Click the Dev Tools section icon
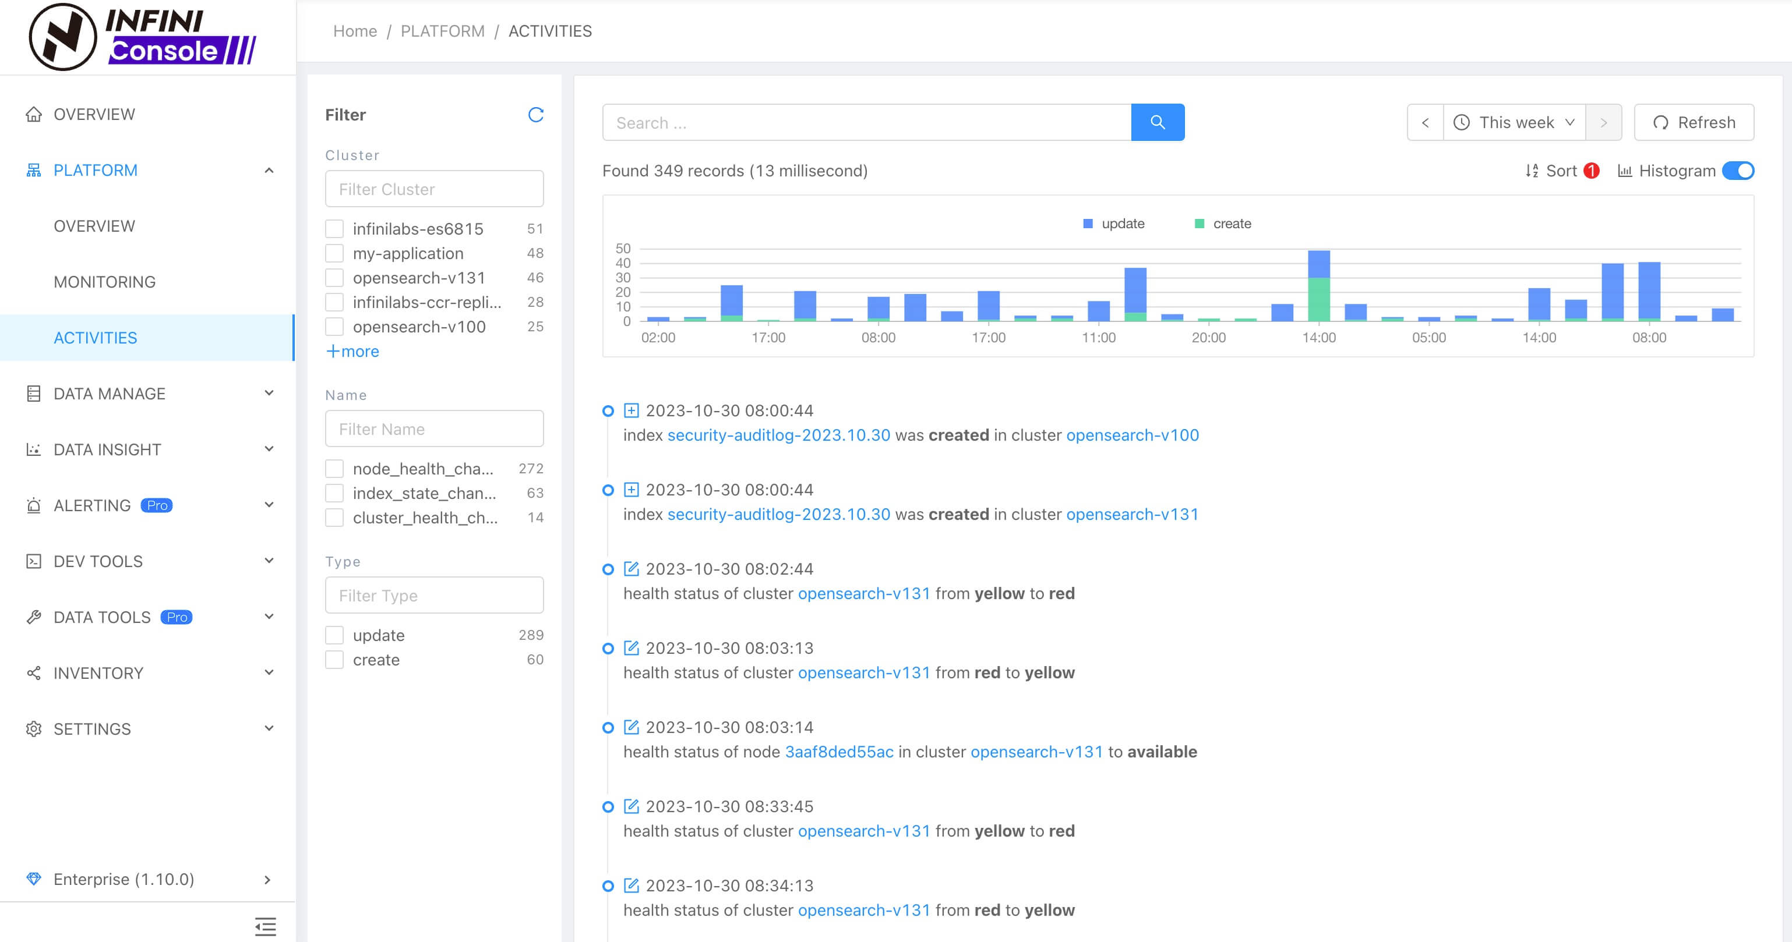 pos(33,561)
